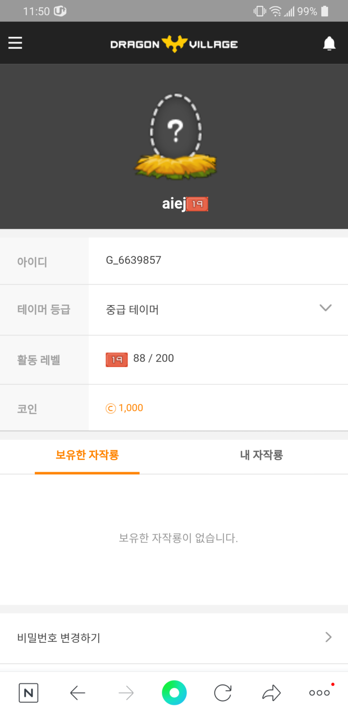Switch to the 보유한 자작룡 tab

(87, 455)
